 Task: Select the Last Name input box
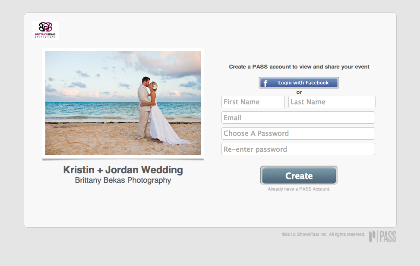pyautogui.click(x=332, y=102)
